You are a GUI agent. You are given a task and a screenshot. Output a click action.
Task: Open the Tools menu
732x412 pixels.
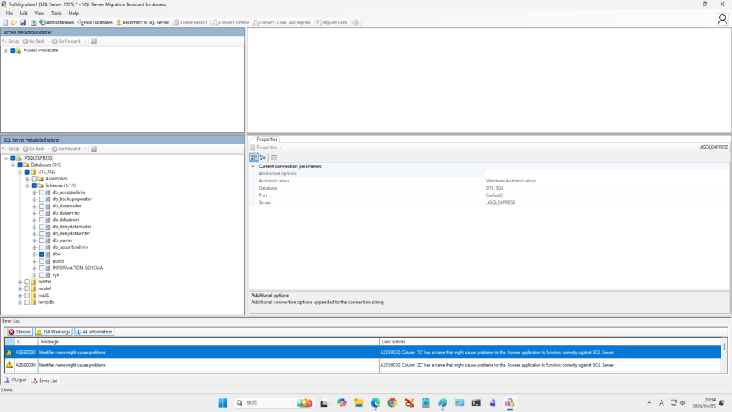(56, 13)
